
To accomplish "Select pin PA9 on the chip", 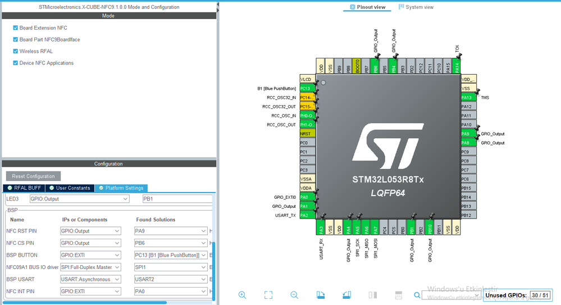I will [469, 134].
